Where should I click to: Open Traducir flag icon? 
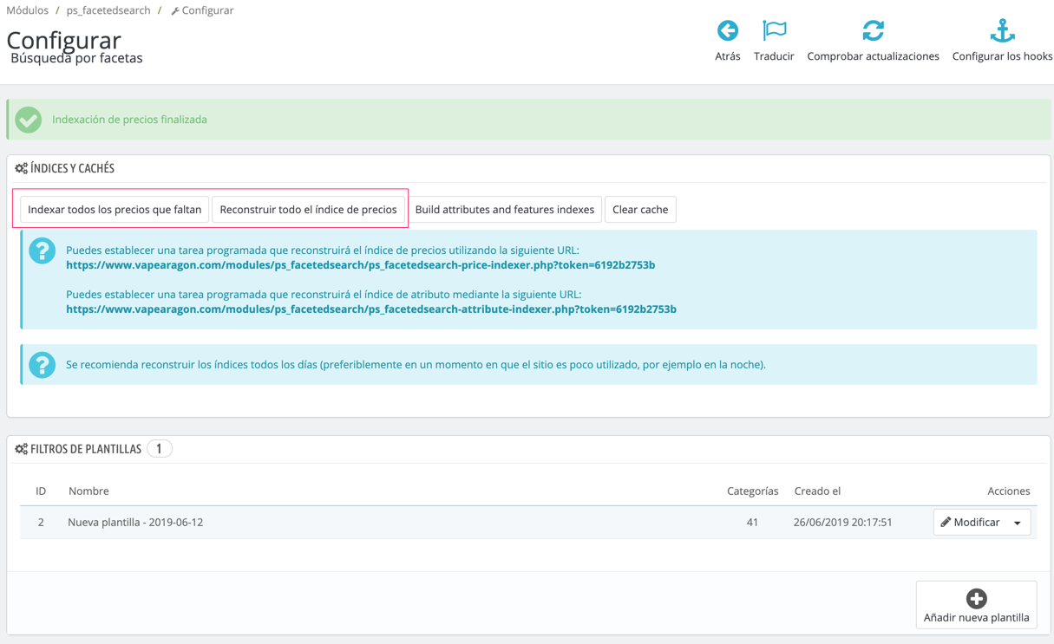pos(774,30)
